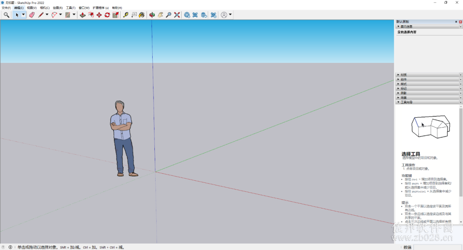
Task: Open the 文件(F) menu
Action: 6,8
